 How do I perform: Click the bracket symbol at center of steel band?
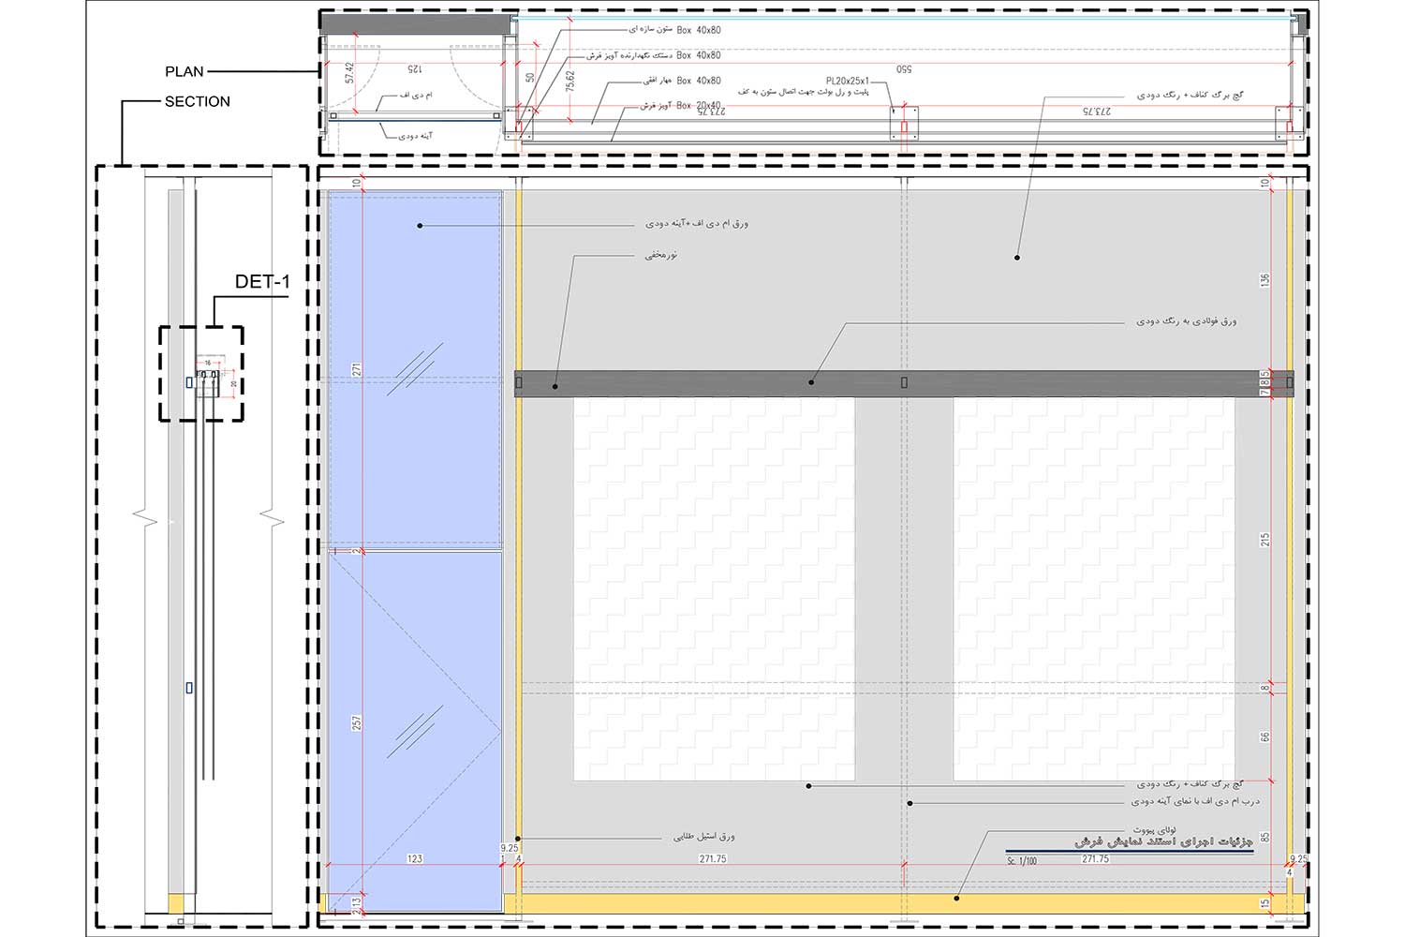pyautogui.click(x=904, y=382)
